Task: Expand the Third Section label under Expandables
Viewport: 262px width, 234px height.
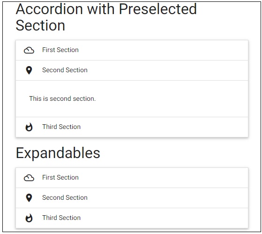Action: click(x=61, y=218)
